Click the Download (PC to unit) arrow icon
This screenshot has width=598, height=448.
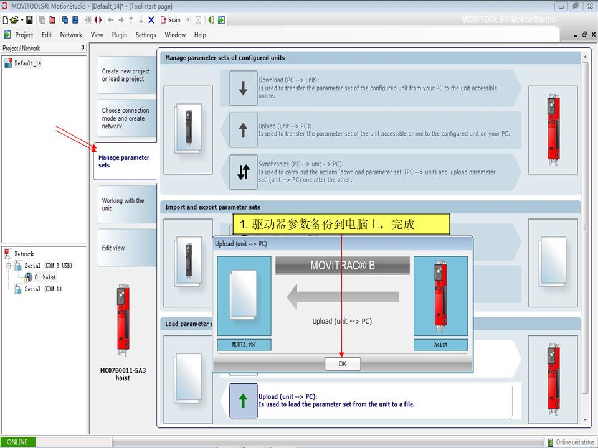(243, 88)
